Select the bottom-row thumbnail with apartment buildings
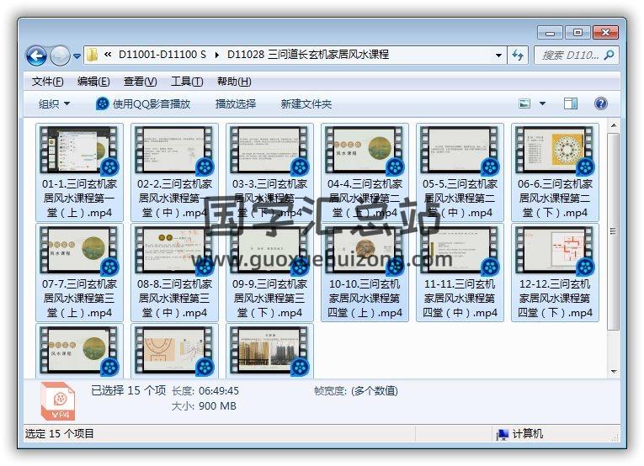 pos(270,351)
